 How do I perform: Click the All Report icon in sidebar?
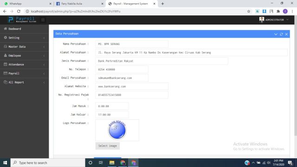point(5,82)
